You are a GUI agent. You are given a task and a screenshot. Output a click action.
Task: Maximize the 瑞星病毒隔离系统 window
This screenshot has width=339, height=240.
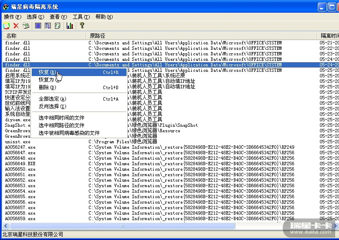(331, 7)
